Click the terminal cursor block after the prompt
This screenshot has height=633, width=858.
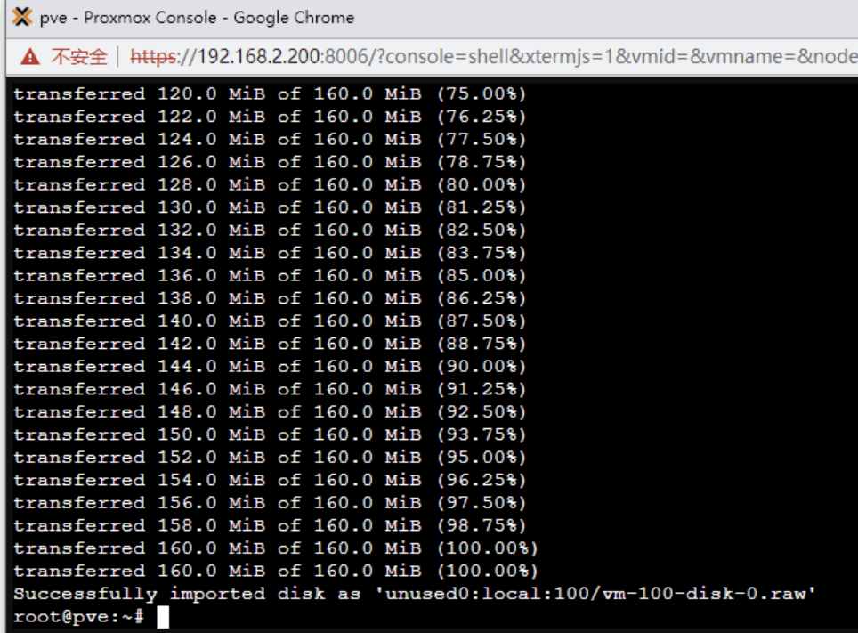(162, 617)
